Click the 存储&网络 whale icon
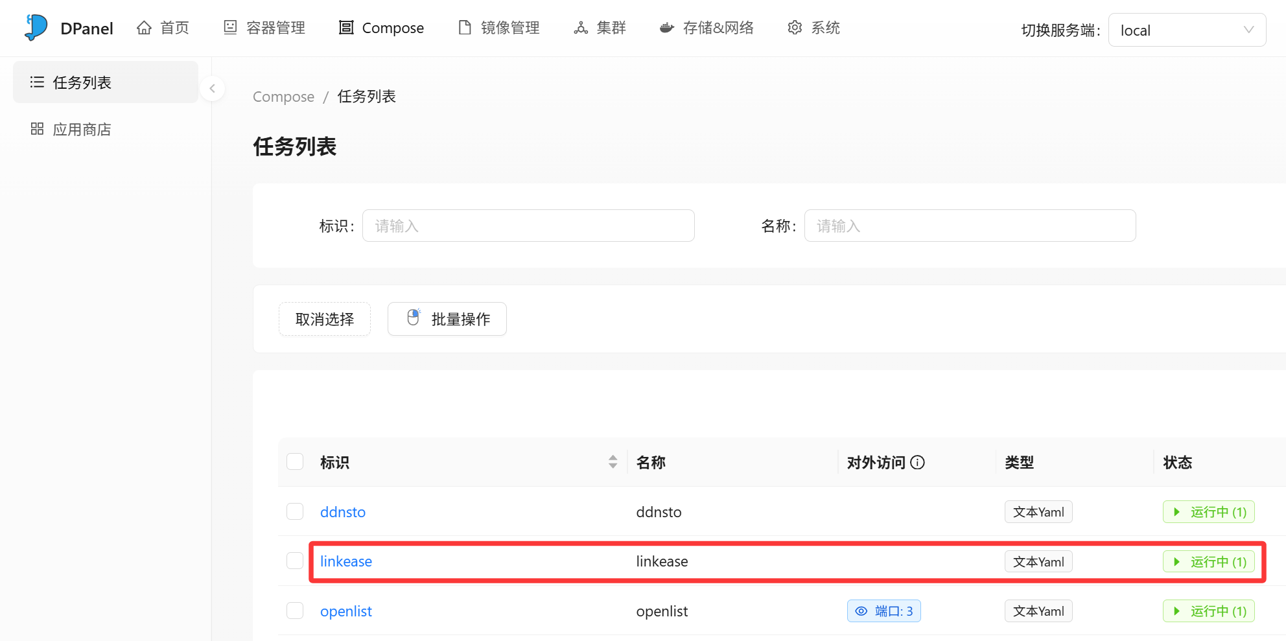 (x=666, y=28)
